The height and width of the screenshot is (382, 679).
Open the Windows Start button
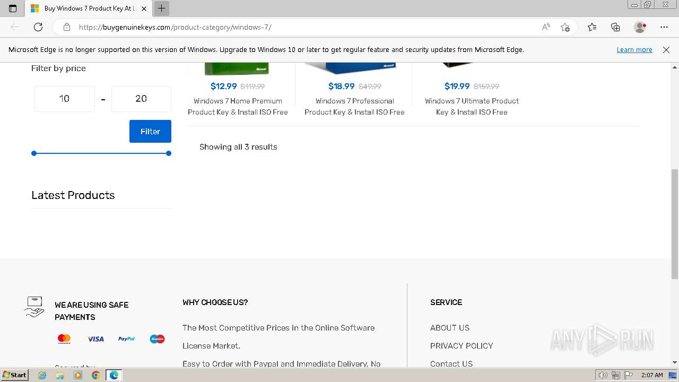click(14, 375)
